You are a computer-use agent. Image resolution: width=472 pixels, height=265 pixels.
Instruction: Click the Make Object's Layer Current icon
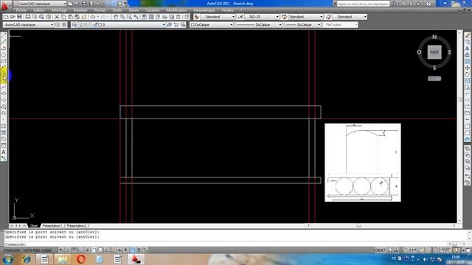pos(169,24)
